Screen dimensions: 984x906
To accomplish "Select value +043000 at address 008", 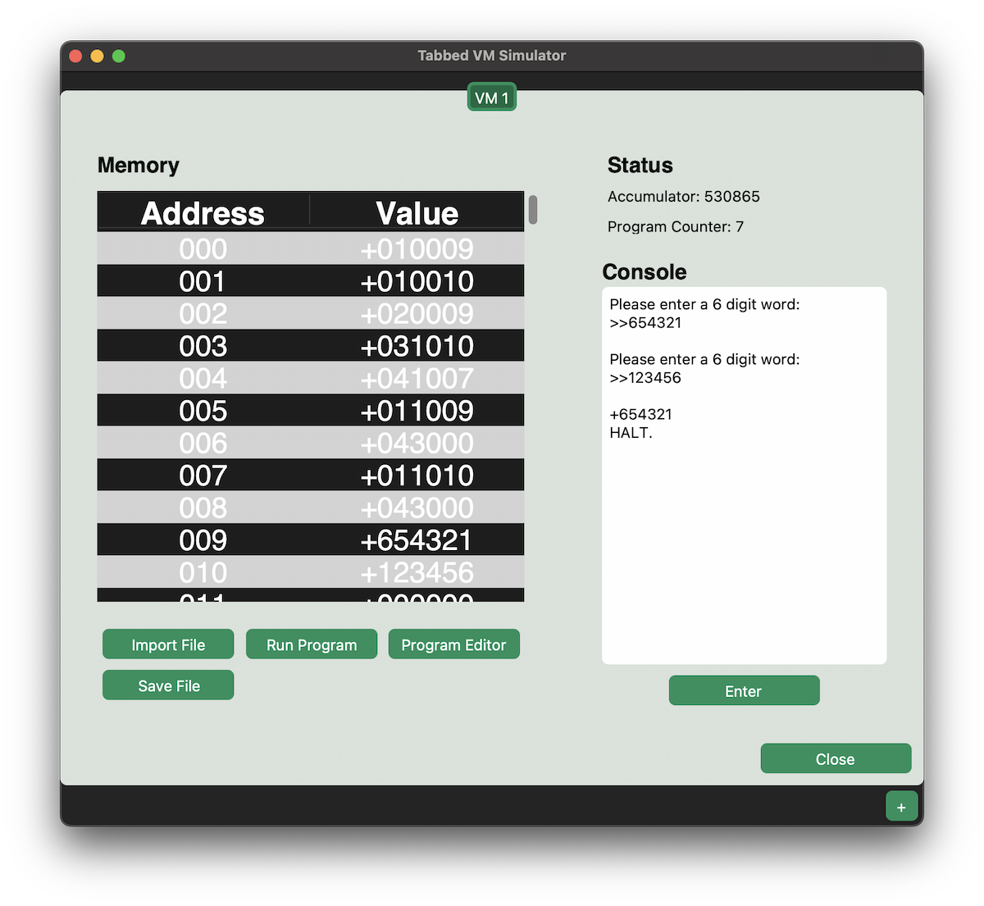I will tap(417, 508).
